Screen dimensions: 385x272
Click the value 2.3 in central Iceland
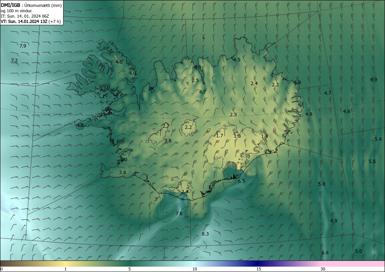(233, 114)
